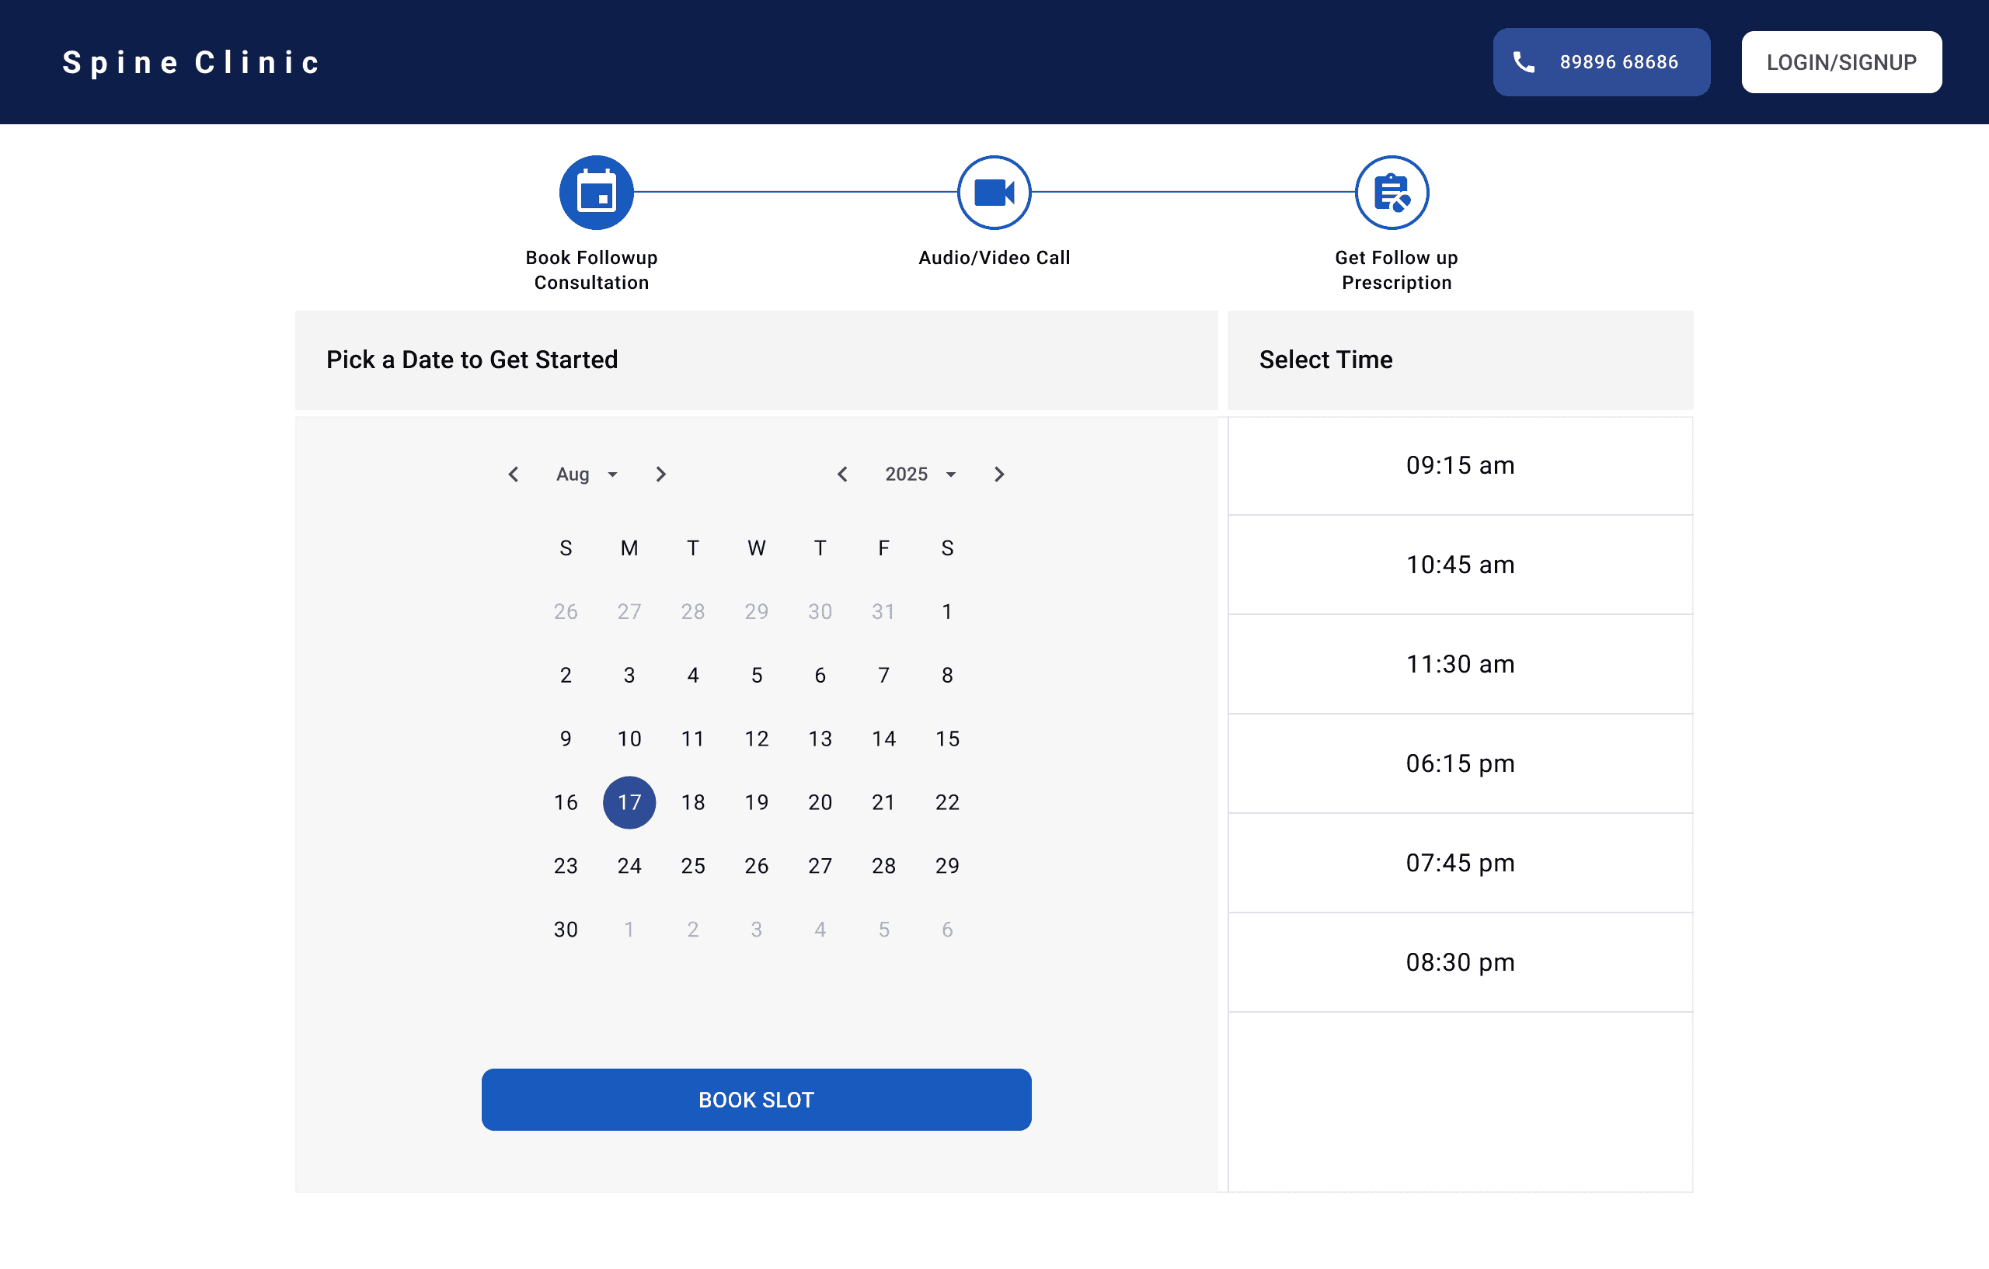The image size is (1989, 1269).
Task: Click the Spine Clinic logo text
Action: pyautogui.click(x=192, y=62)
